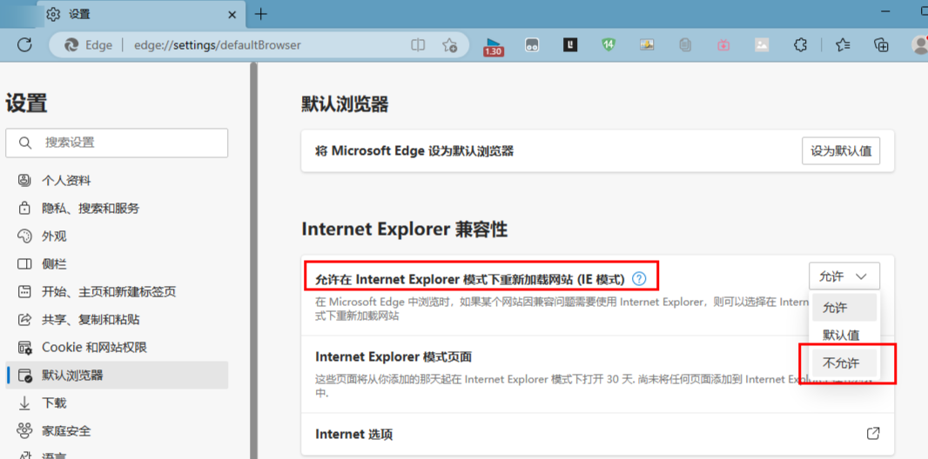Open Internet 选项 external link icon

pos(873,434)
